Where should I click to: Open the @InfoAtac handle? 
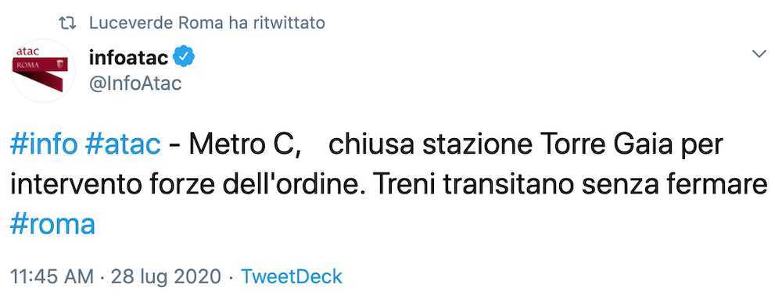click(x=135, y=83)
